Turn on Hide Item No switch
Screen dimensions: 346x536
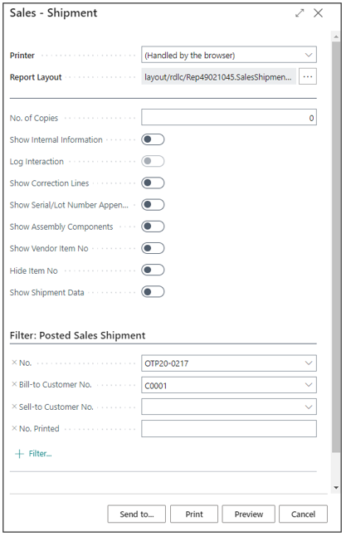[153, 270]
